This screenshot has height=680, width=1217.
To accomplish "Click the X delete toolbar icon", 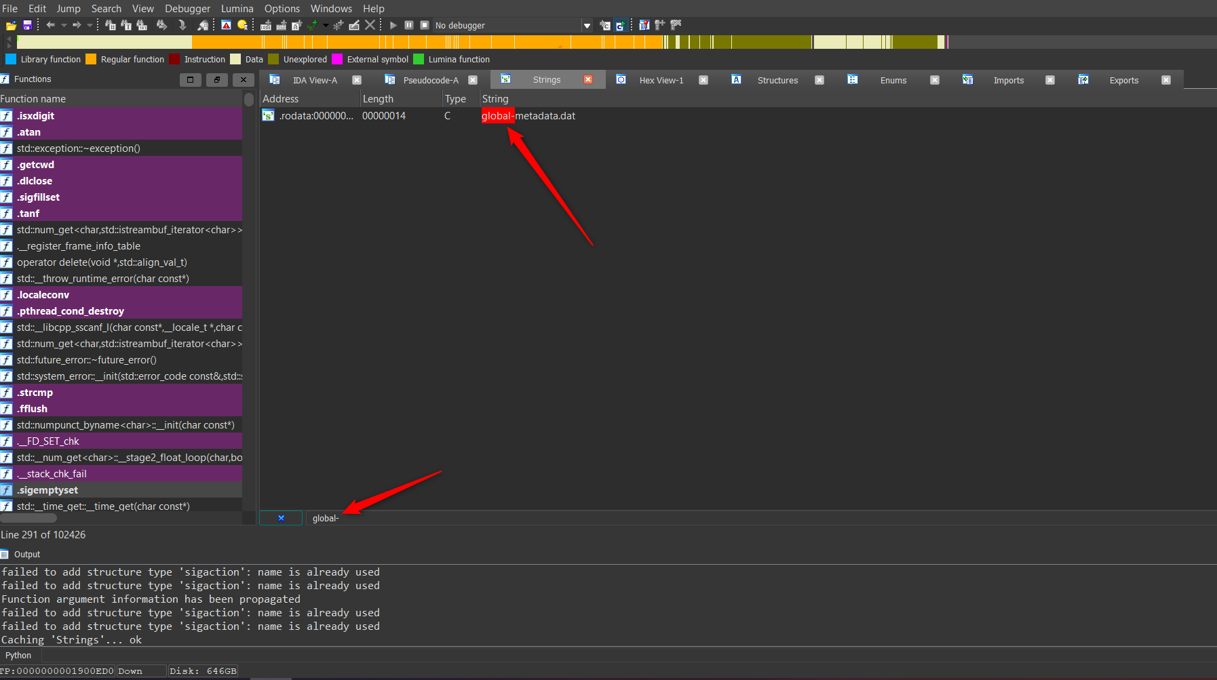I will (x=370, y=25).
